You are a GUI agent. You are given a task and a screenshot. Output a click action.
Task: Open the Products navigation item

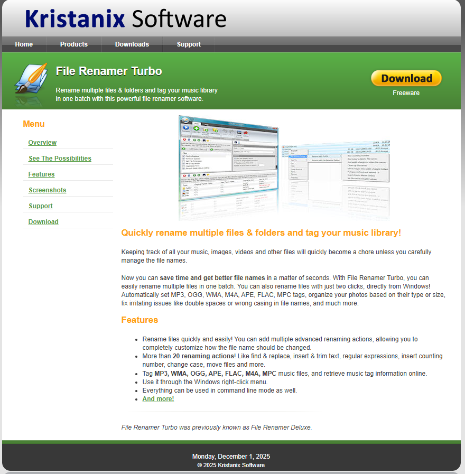(x=74, y=44)
